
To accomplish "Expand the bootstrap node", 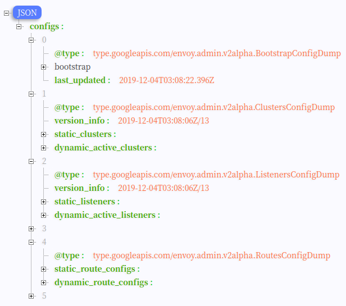I will (x=44, y=67).
